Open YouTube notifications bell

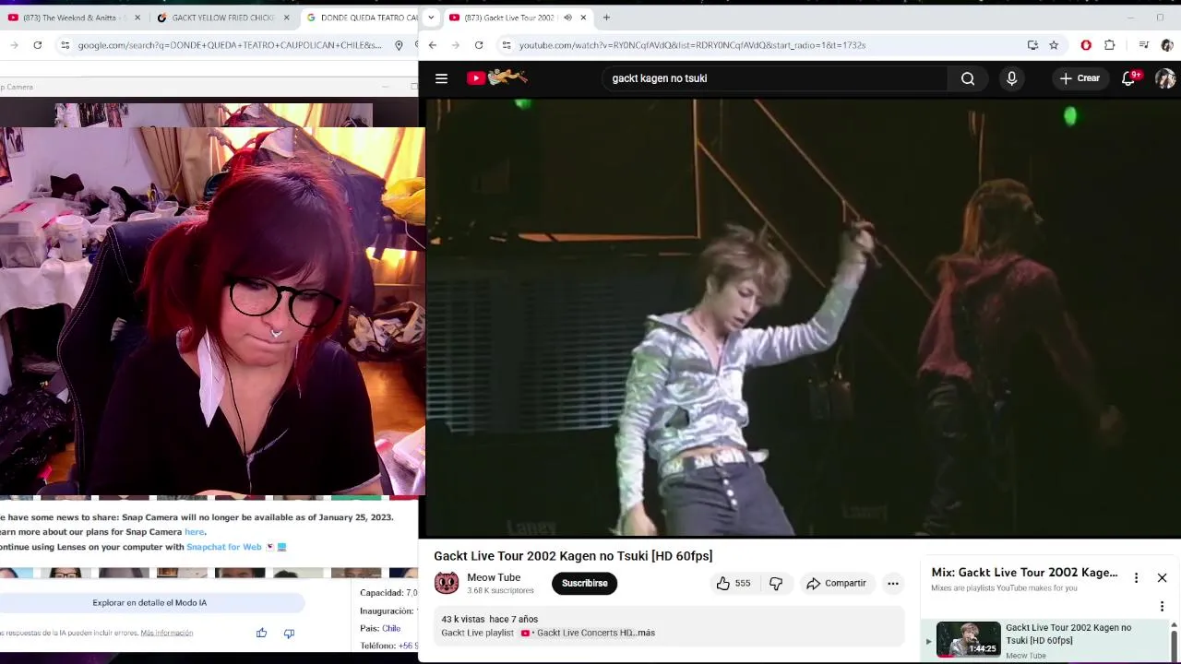pos(1128,78)
